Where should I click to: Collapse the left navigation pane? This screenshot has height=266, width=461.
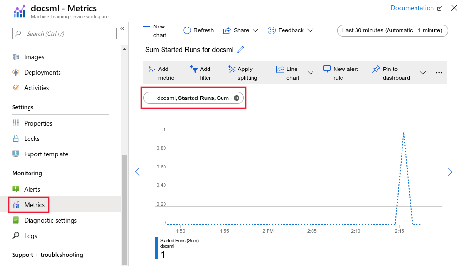[122, 28]
